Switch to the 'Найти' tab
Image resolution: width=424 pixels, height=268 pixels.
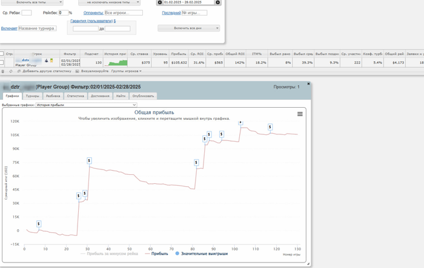coord(121,96)
